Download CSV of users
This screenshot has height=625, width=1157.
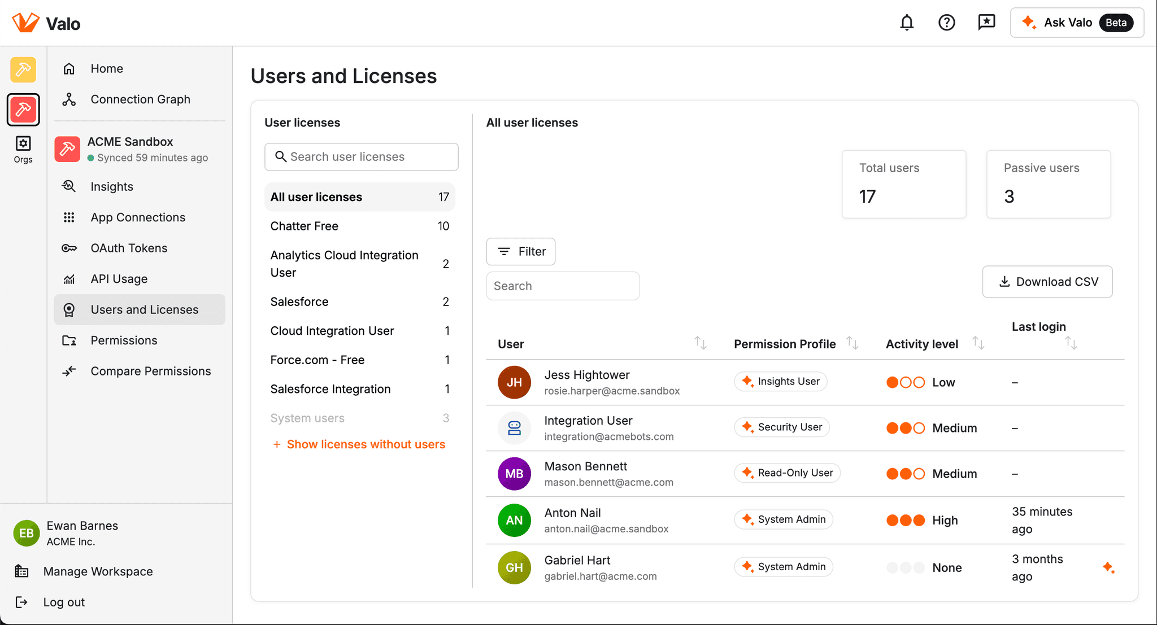1047,282
